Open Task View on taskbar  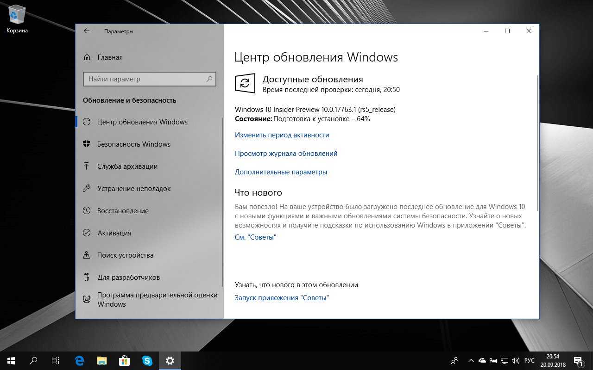[56, 361]
